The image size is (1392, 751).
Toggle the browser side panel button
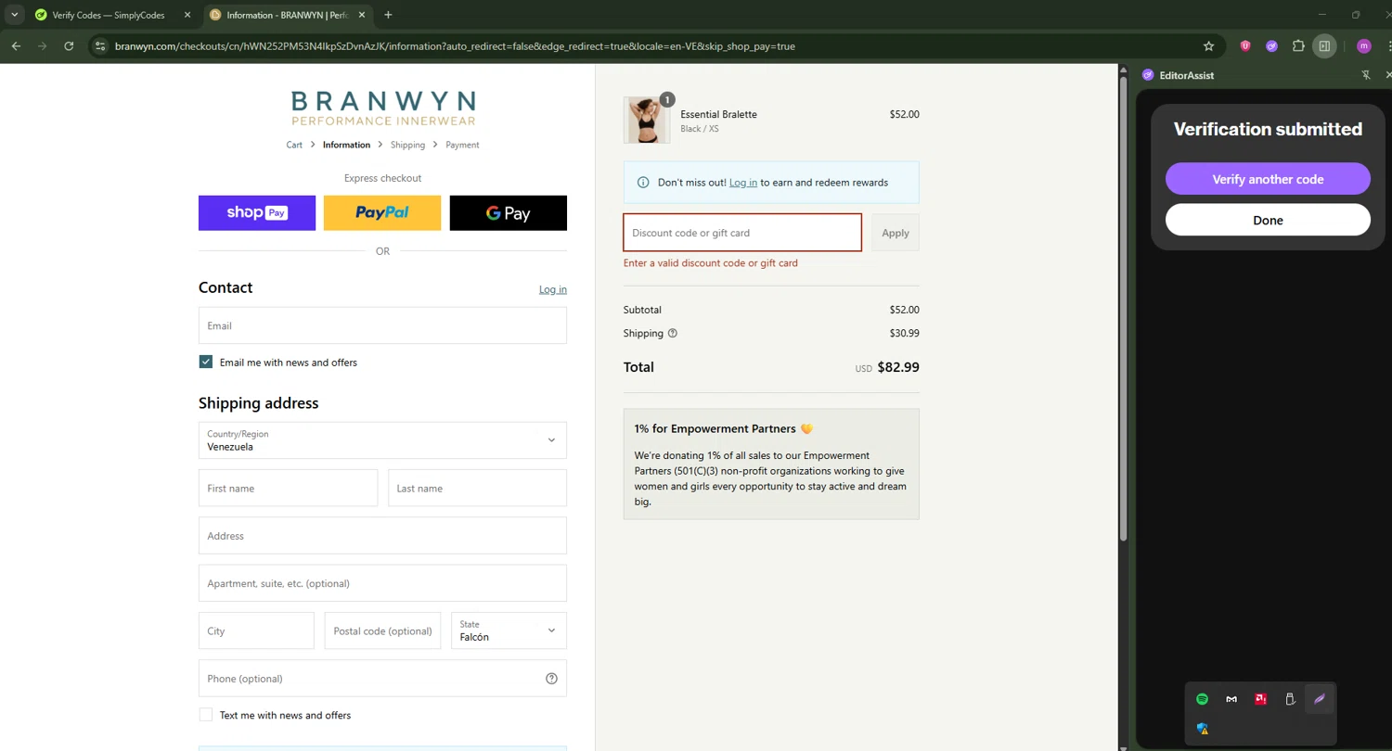[1324, 45]
